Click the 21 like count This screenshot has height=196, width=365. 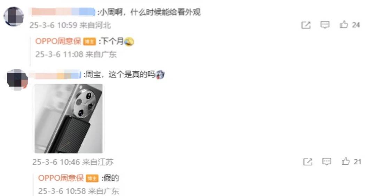click(357, 162)
